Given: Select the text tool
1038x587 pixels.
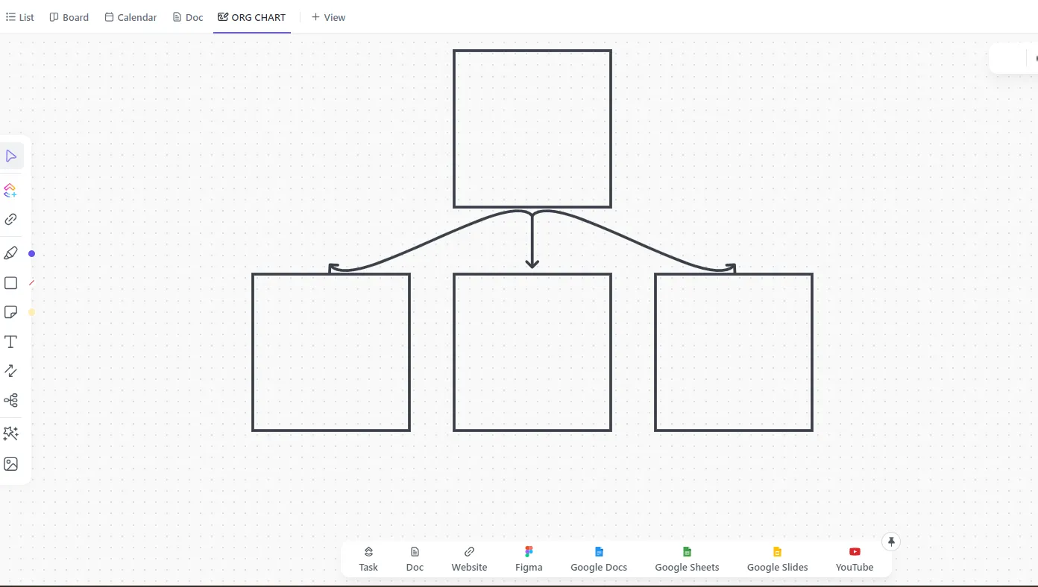Looking at the screenshot, I should (10, 342).
